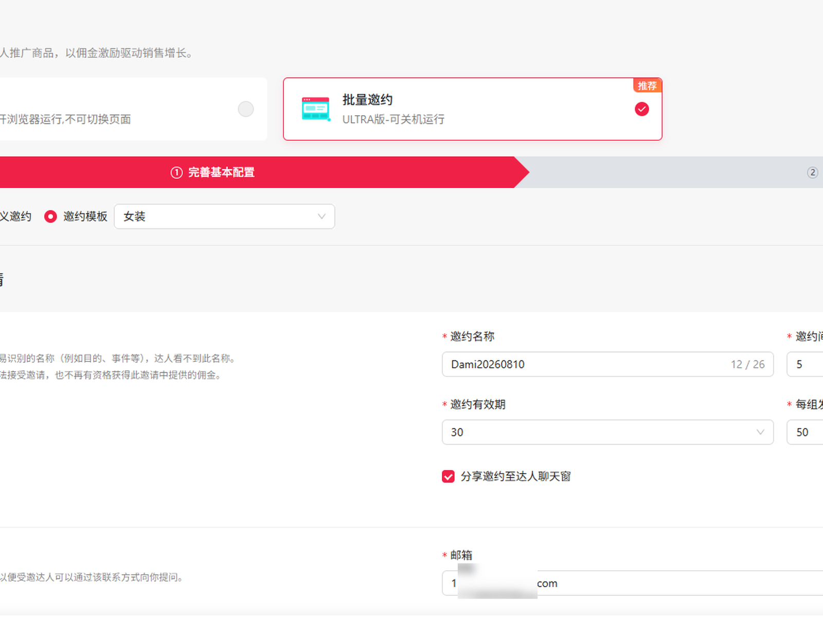Click the batch invite window icon

click(316, 109)
